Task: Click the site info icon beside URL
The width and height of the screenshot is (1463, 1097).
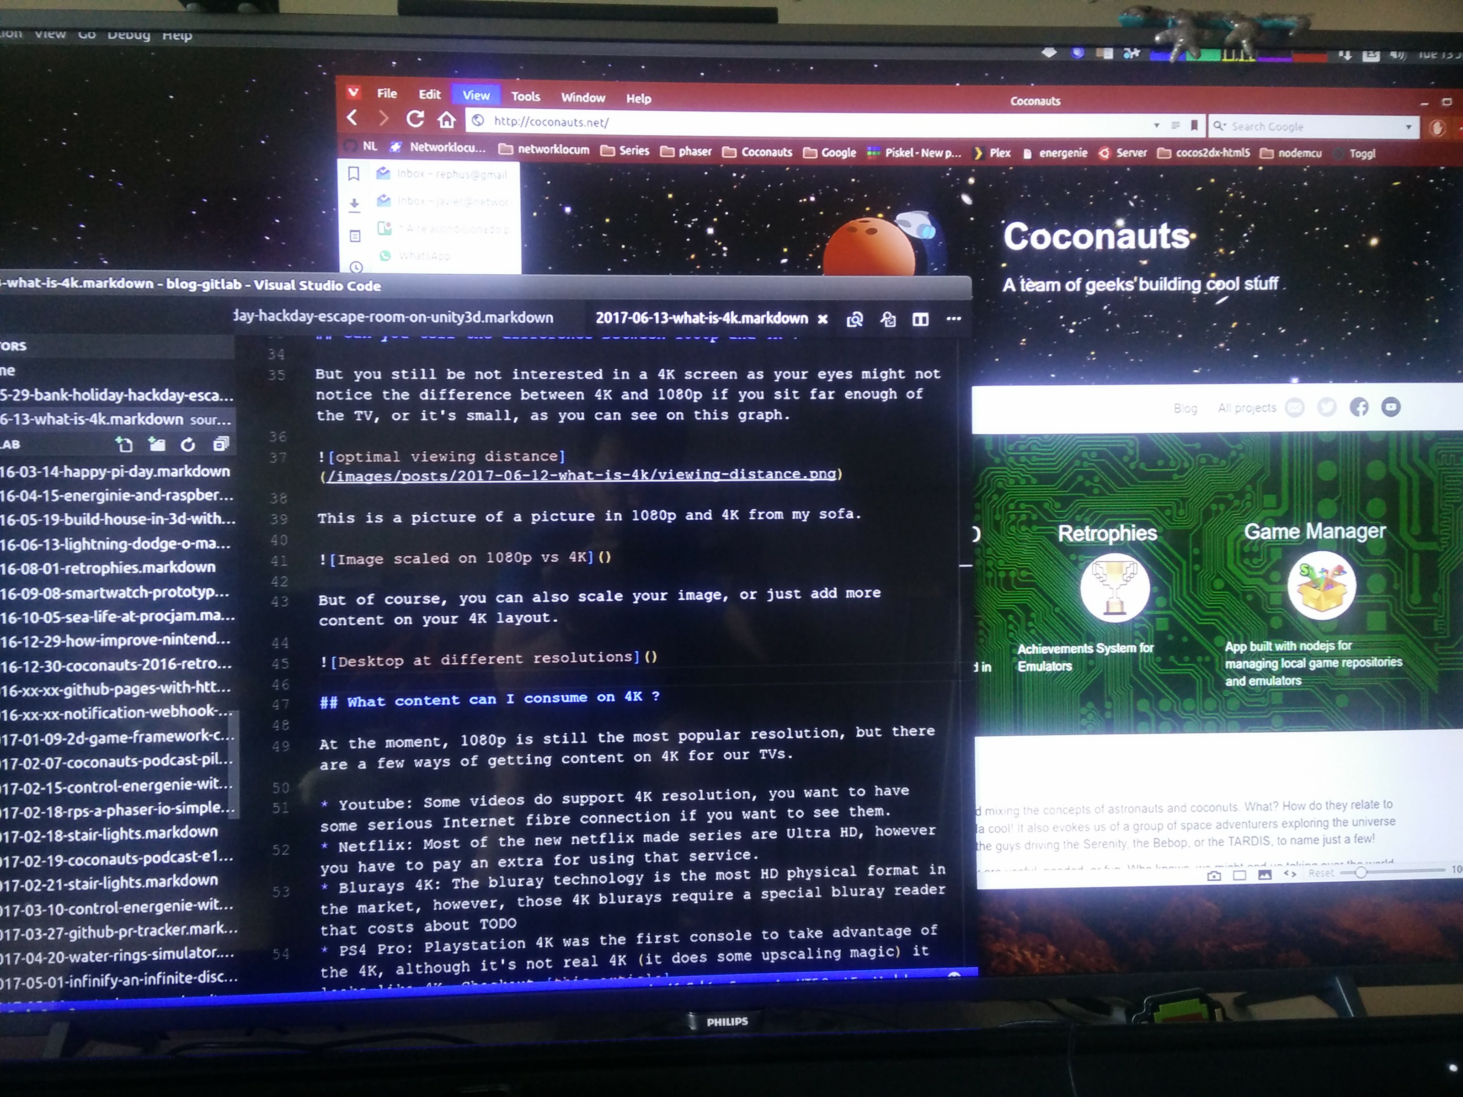Action: 478,120
